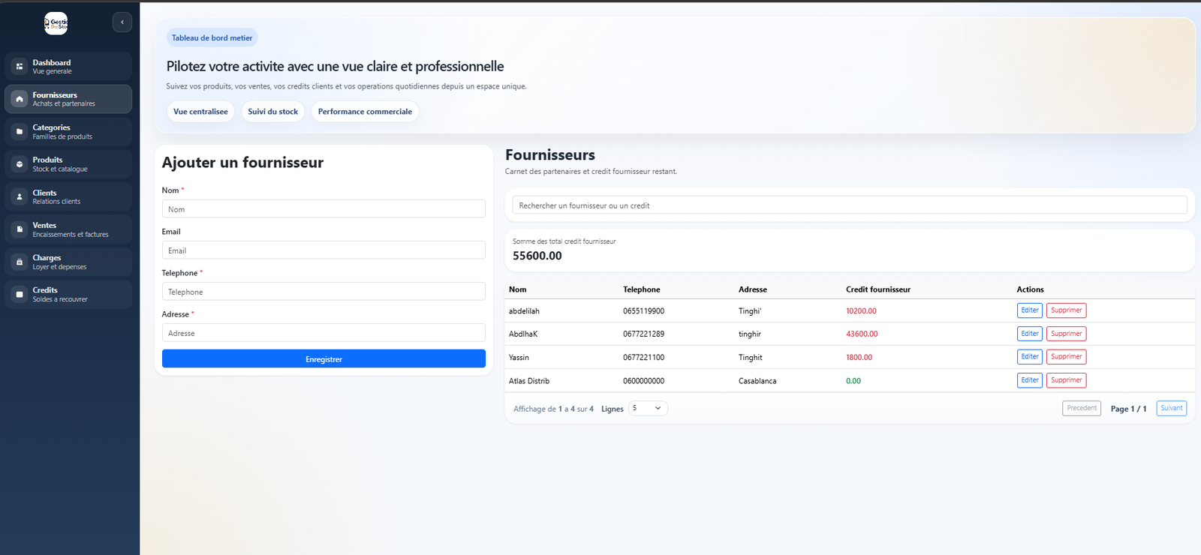
Task: Click the Charges lock icon in sidebar
Action: (x=20, y=262)
